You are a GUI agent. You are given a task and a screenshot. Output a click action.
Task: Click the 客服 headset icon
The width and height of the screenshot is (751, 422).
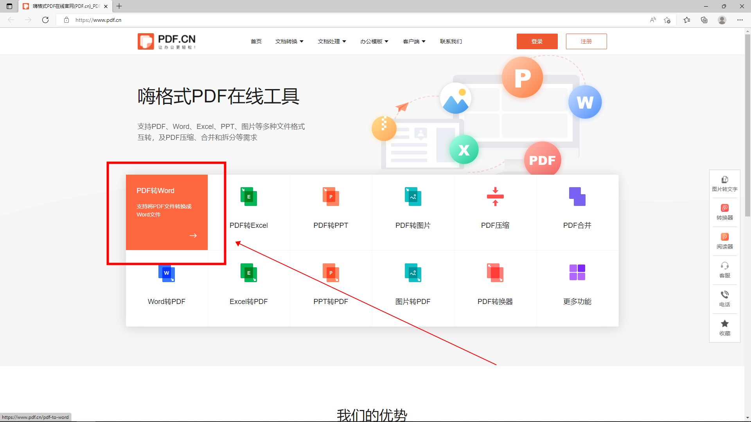tap(725, 266)
